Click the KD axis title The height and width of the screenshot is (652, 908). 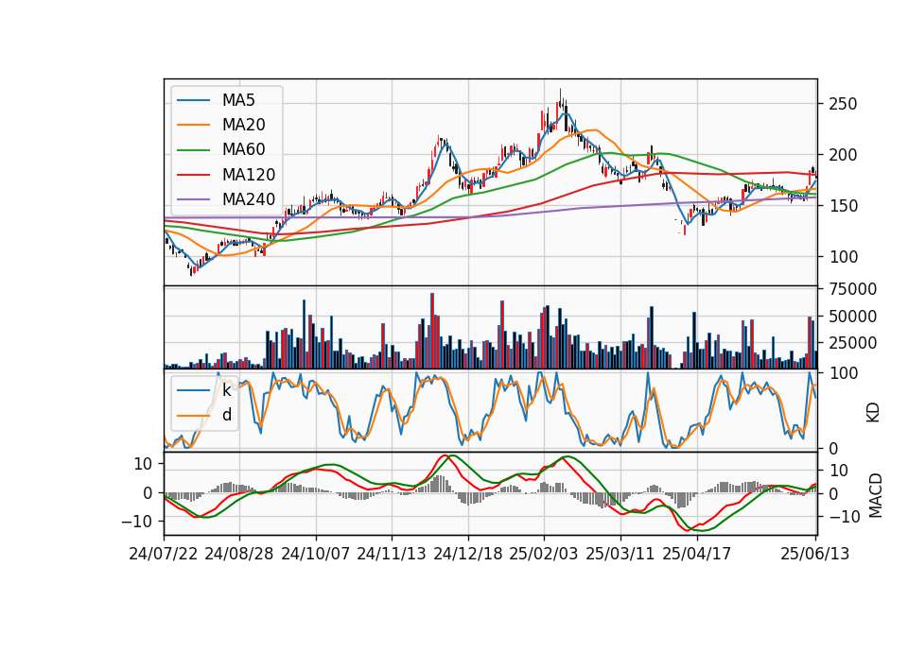pos(873,412)
